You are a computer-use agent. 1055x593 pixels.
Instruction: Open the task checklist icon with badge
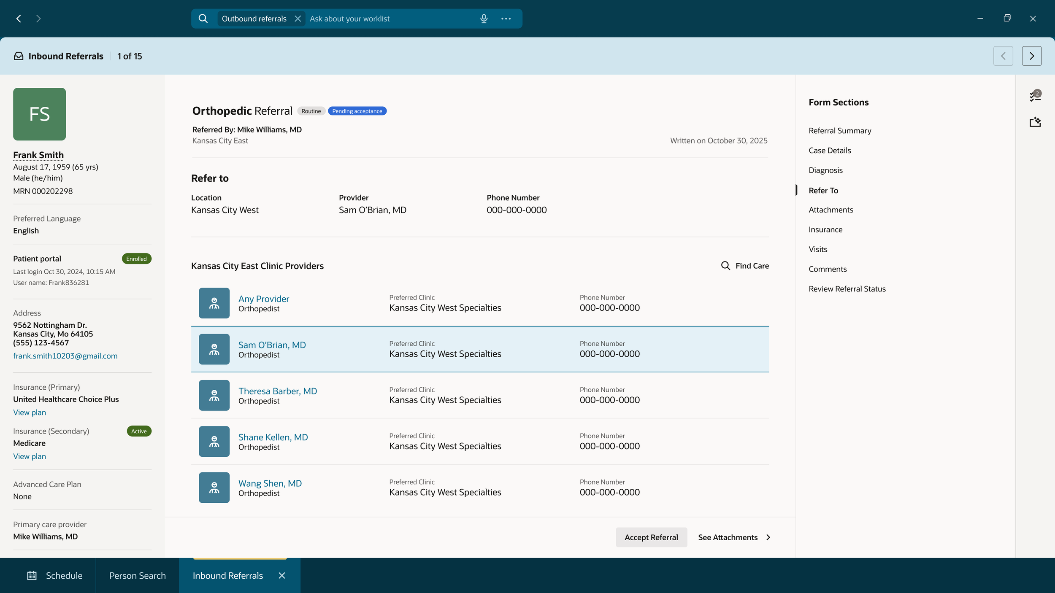[x=1035, y=96]
